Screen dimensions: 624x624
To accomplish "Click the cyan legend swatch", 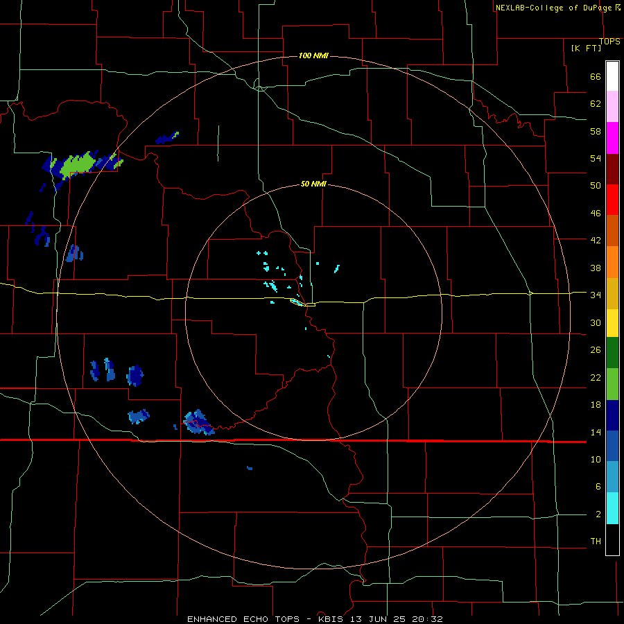I will (x=612, y=508).
